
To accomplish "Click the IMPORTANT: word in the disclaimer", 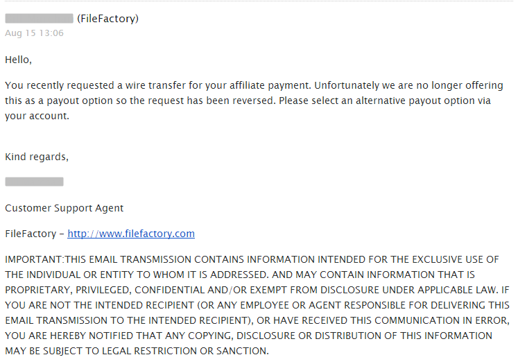I will coord(35,259).
